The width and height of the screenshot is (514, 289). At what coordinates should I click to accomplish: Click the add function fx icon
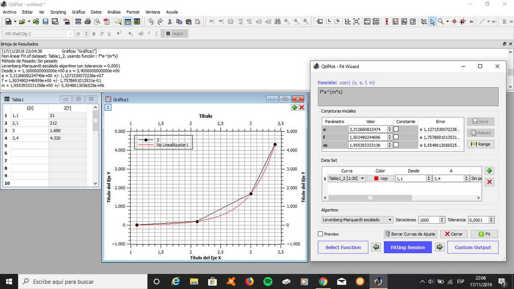(404, 21)
